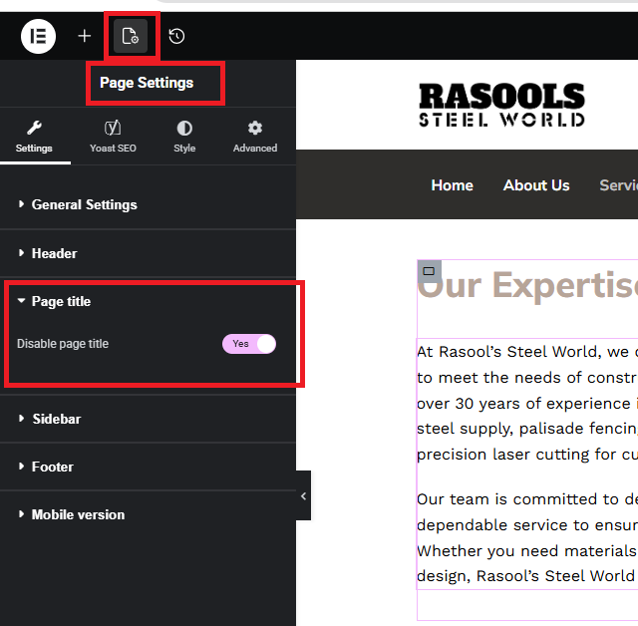
Task: Click the Rasools Steel World logo
Action: point(502,105)
